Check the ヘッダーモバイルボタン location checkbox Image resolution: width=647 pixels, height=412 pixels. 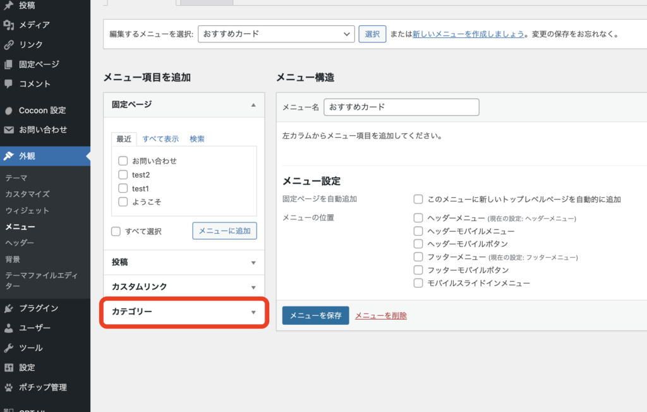point(418,243)
